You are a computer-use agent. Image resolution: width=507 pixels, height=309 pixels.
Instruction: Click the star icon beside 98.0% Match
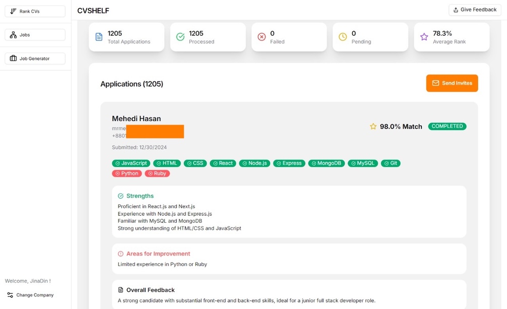373,127
